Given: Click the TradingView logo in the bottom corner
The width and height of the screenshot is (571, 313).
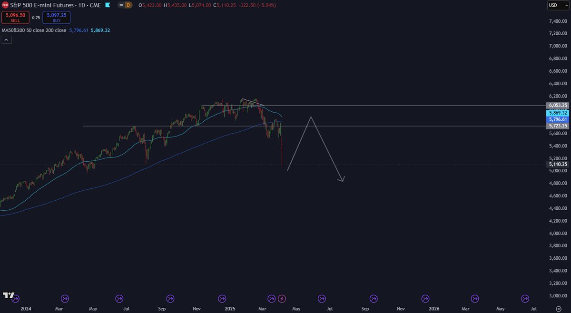Looking at the screenshot, I should pyautogui.click(x=8, y=295).
